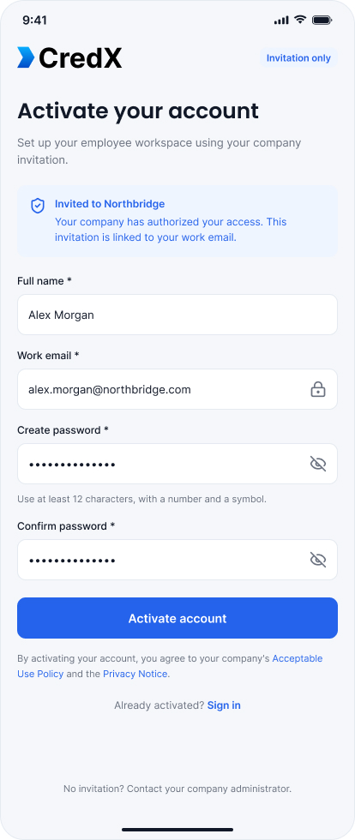The height and width of the screenshot is (840, 355).
Task: Focus the Full name input field
Action: point(177,315)
